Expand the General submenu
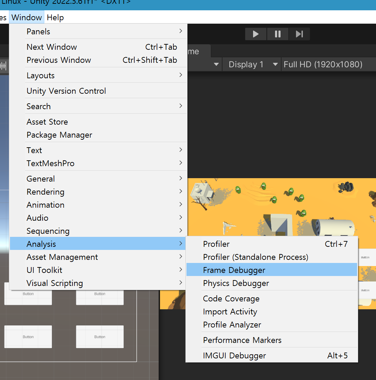 [x=98, y=179]
